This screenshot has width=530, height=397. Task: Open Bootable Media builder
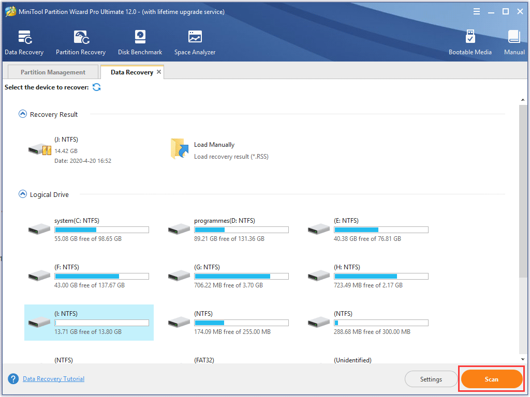click(470, 42)
